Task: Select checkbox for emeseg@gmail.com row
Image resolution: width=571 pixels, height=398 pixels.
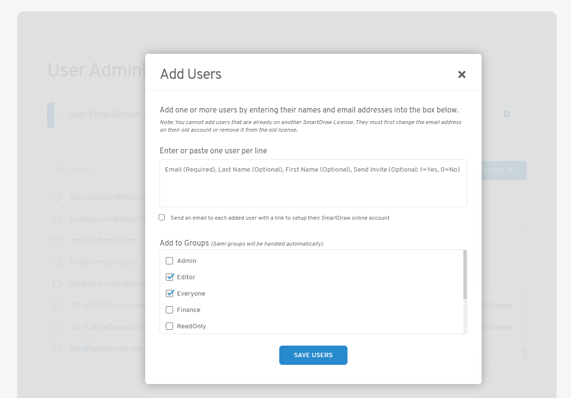Action: click(57, 240)
